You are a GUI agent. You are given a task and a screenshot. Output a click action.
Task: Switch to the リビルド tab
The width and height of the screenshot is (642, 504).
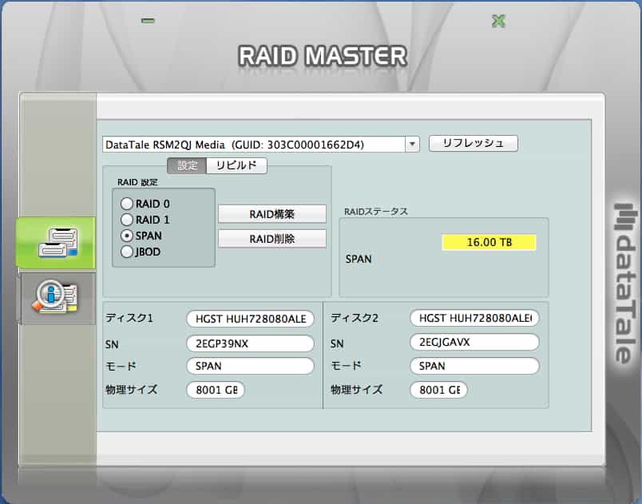coord(236,166)
